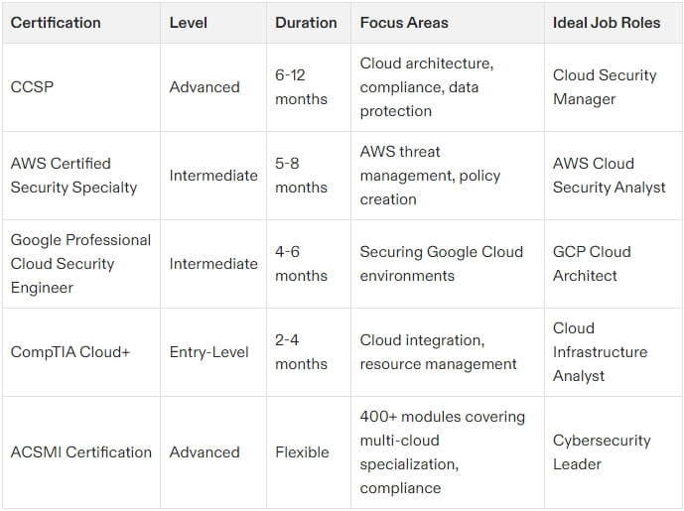Click the 400+ modules focus area cell
The height and width of the screenshot is (511, 684).
click(442, 452)
